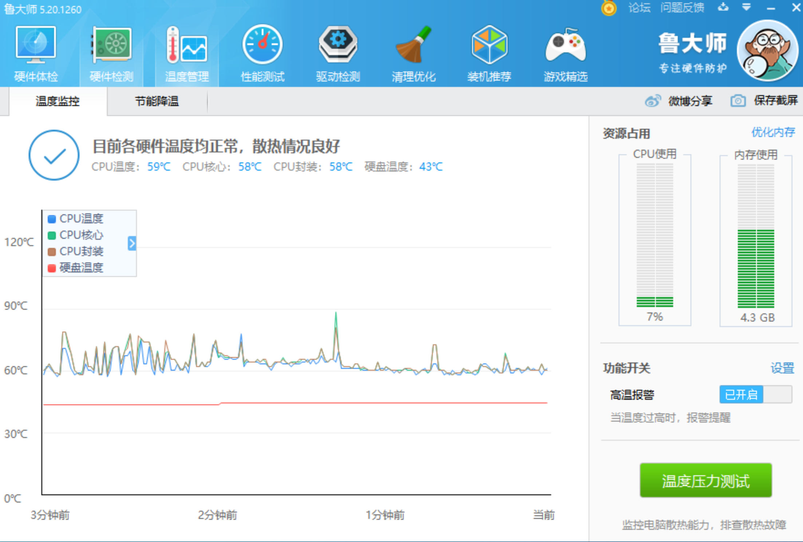Click the 内存使用 4.3 GB usage bar
The image size is (803, 542).
coord(756,236)
